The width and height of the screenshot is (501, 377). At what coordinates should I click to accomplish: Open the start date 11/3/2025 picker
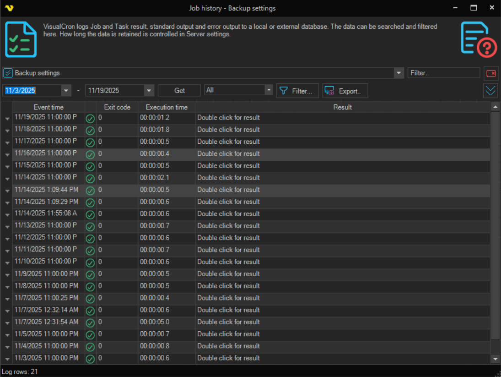66,91
